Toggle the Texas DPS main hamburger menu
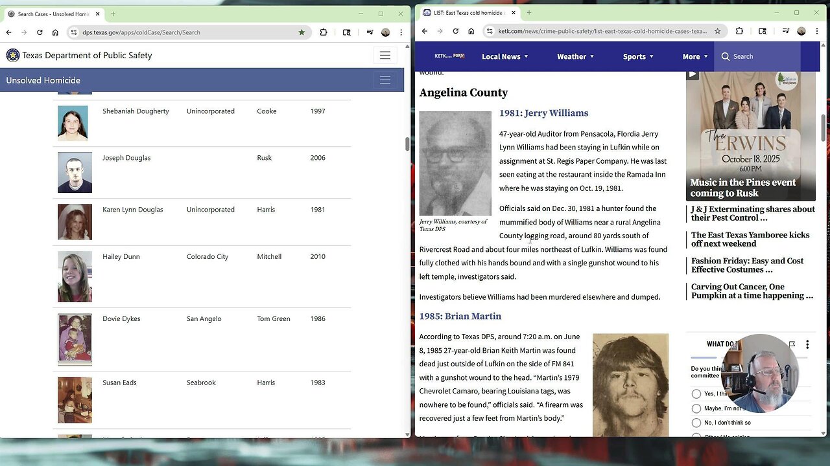 coord(385,56)
